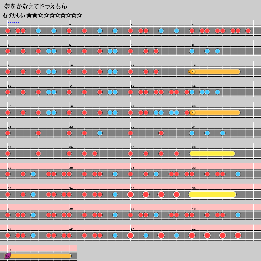This screenshot has height=261, width=261.
Task: Click measure number 41 marker
Action: (10, 229)
